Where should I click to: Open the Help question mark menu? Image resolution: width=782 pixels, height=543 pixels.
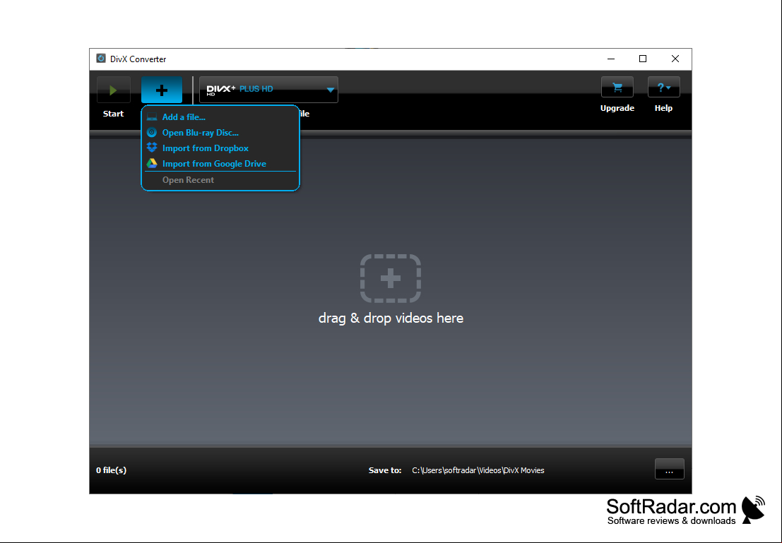pos(663,88)
